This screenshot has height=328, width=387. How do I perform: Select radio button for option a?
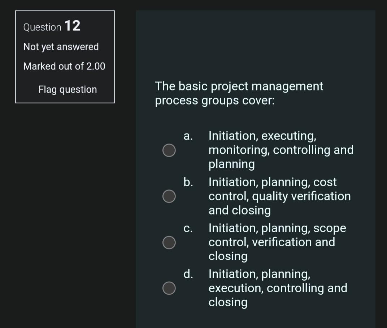(169, 150)
